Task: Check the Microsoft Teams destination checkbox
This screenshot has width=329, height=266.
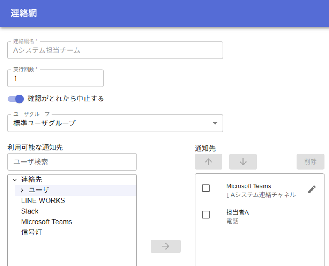Action: (206, 188)
